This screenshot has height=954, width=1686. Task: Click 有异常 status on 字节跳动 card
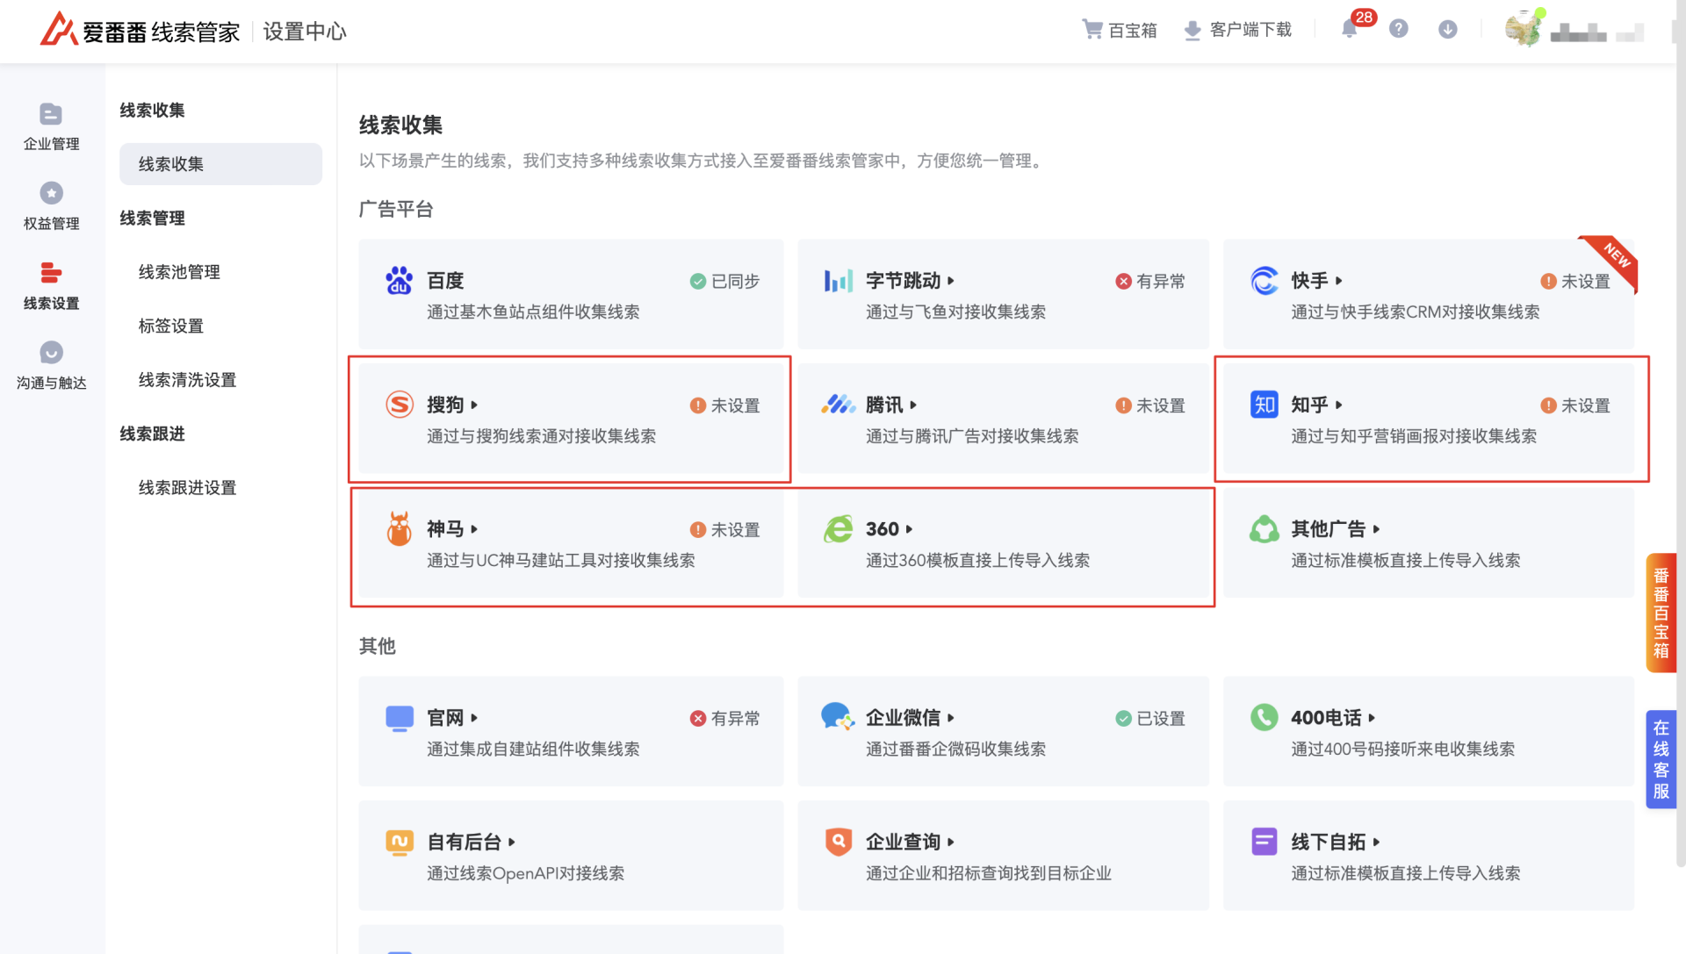coord(1150,282)
